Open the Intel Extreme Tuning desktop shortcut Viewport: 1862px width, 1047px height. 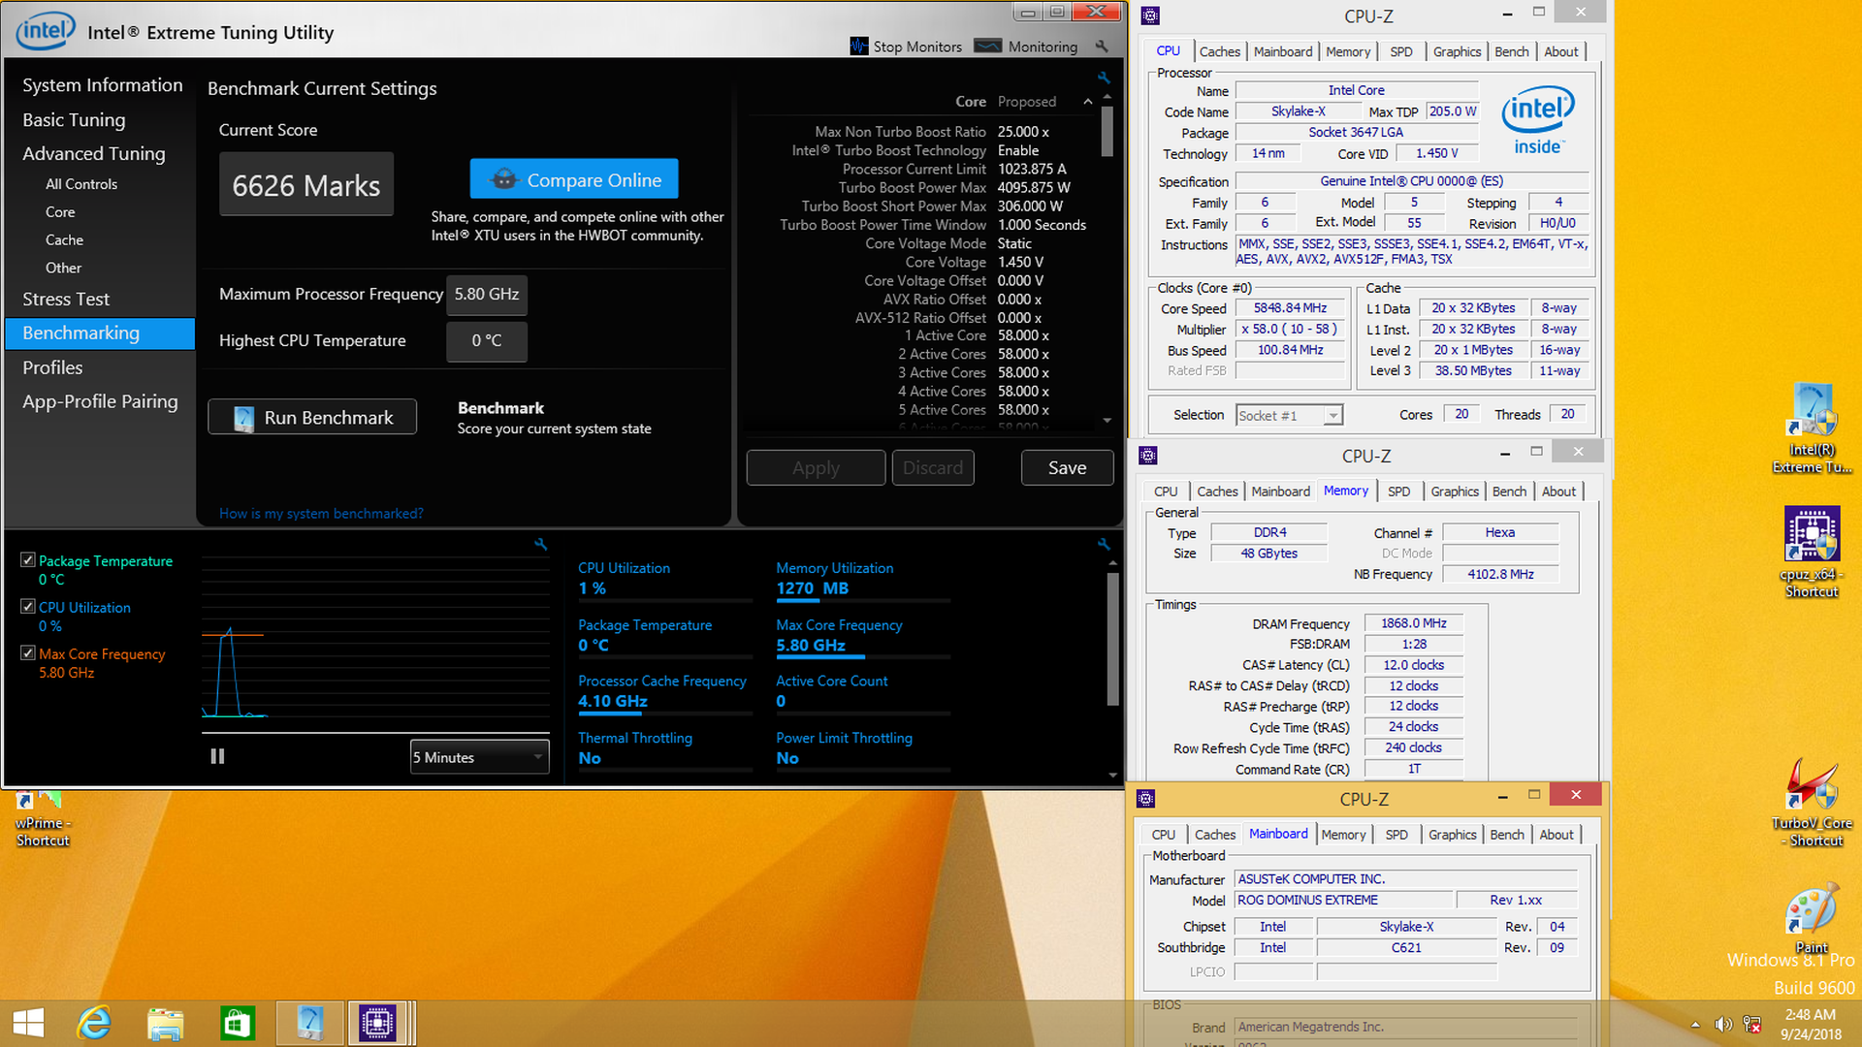pos(1812,428)
